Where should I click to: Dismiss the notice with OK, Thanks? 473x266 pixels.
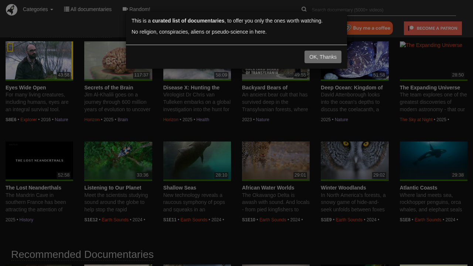coord(323,57)
